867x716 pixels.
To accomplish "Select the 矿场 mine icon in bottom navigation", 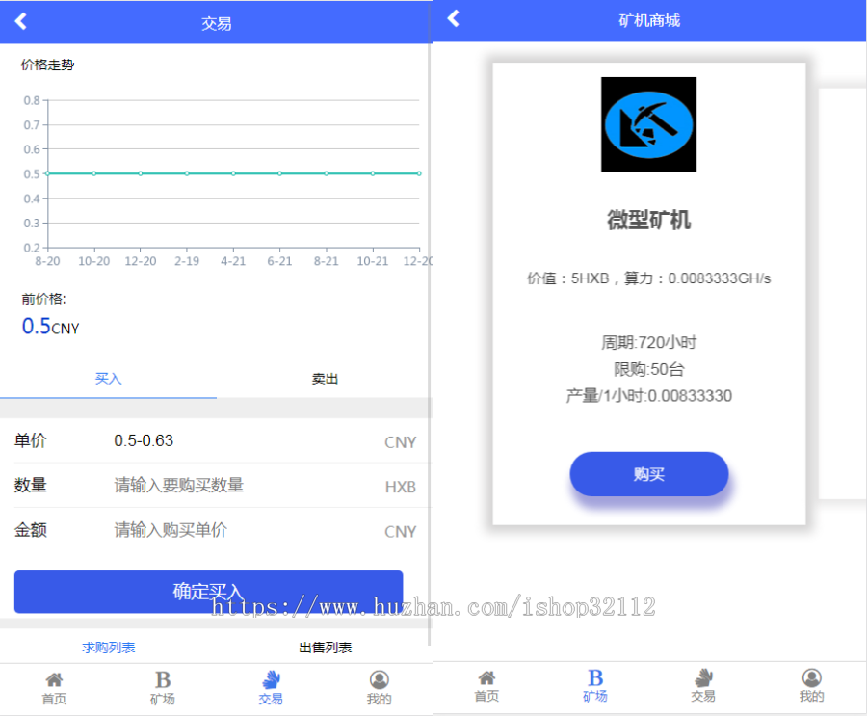I will coord(162,686).
